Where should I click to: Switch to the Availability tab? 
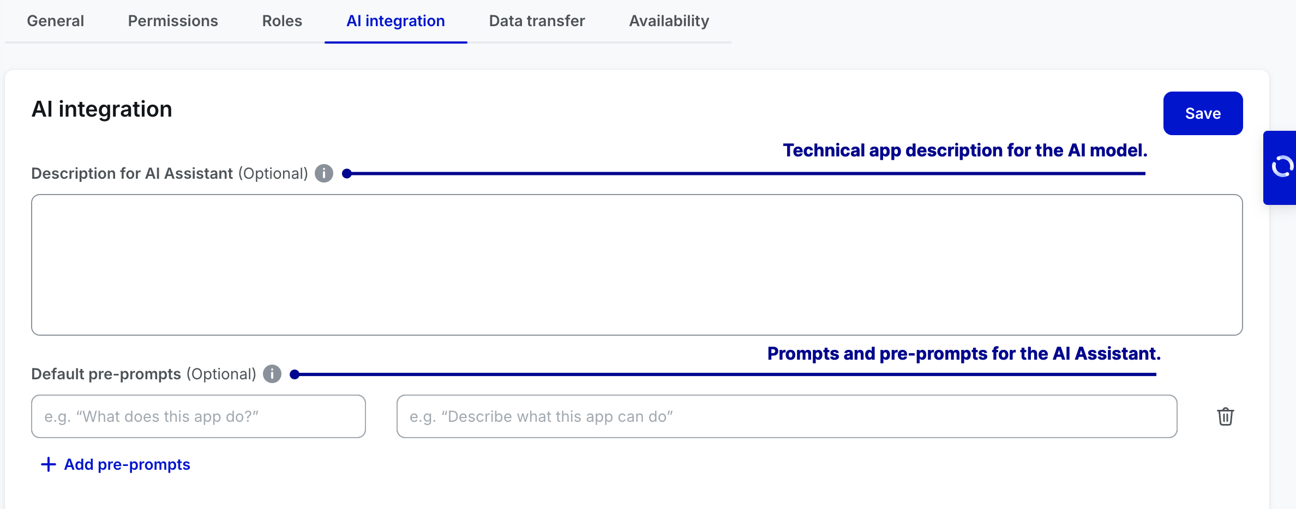pyautogui.click(x=669, y=21)
